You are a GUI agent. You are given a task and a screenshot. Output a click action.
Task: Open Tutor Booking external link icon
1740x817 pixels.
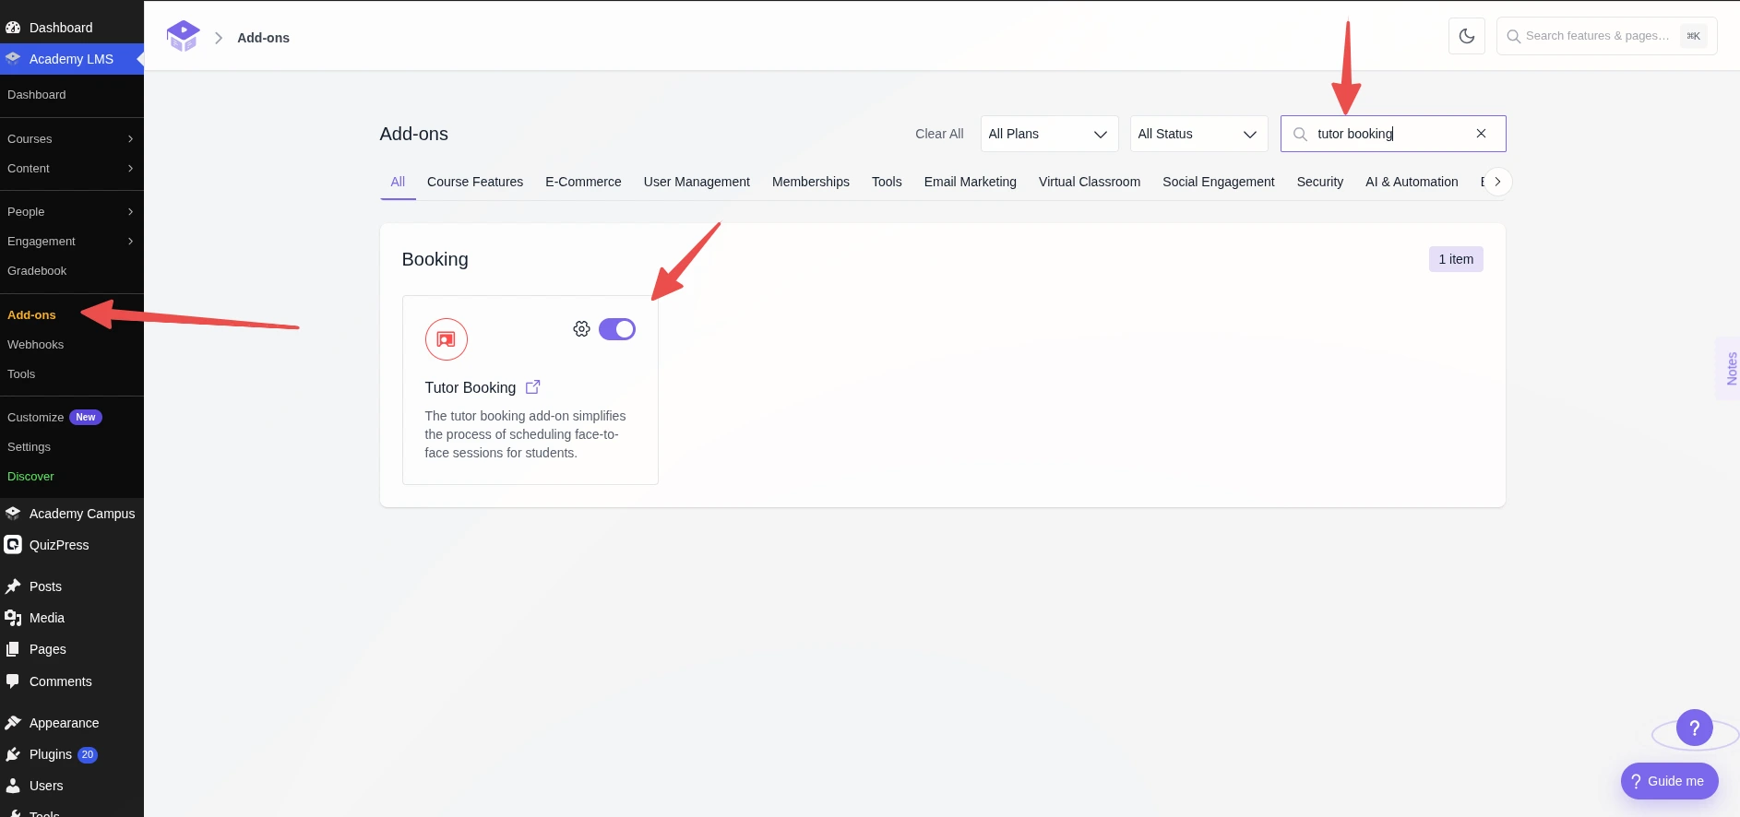[x=532, y=387]
